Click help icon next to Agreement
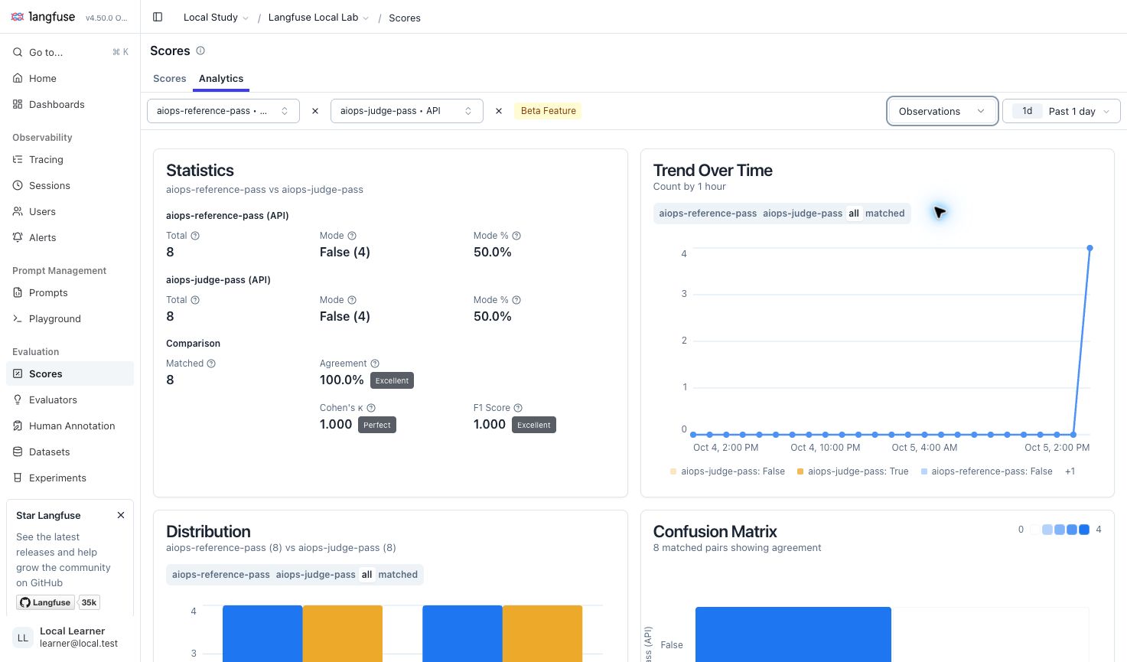The width and height of the screenshot is (1127, 662). pyautogui.click(x=375, y=364)
